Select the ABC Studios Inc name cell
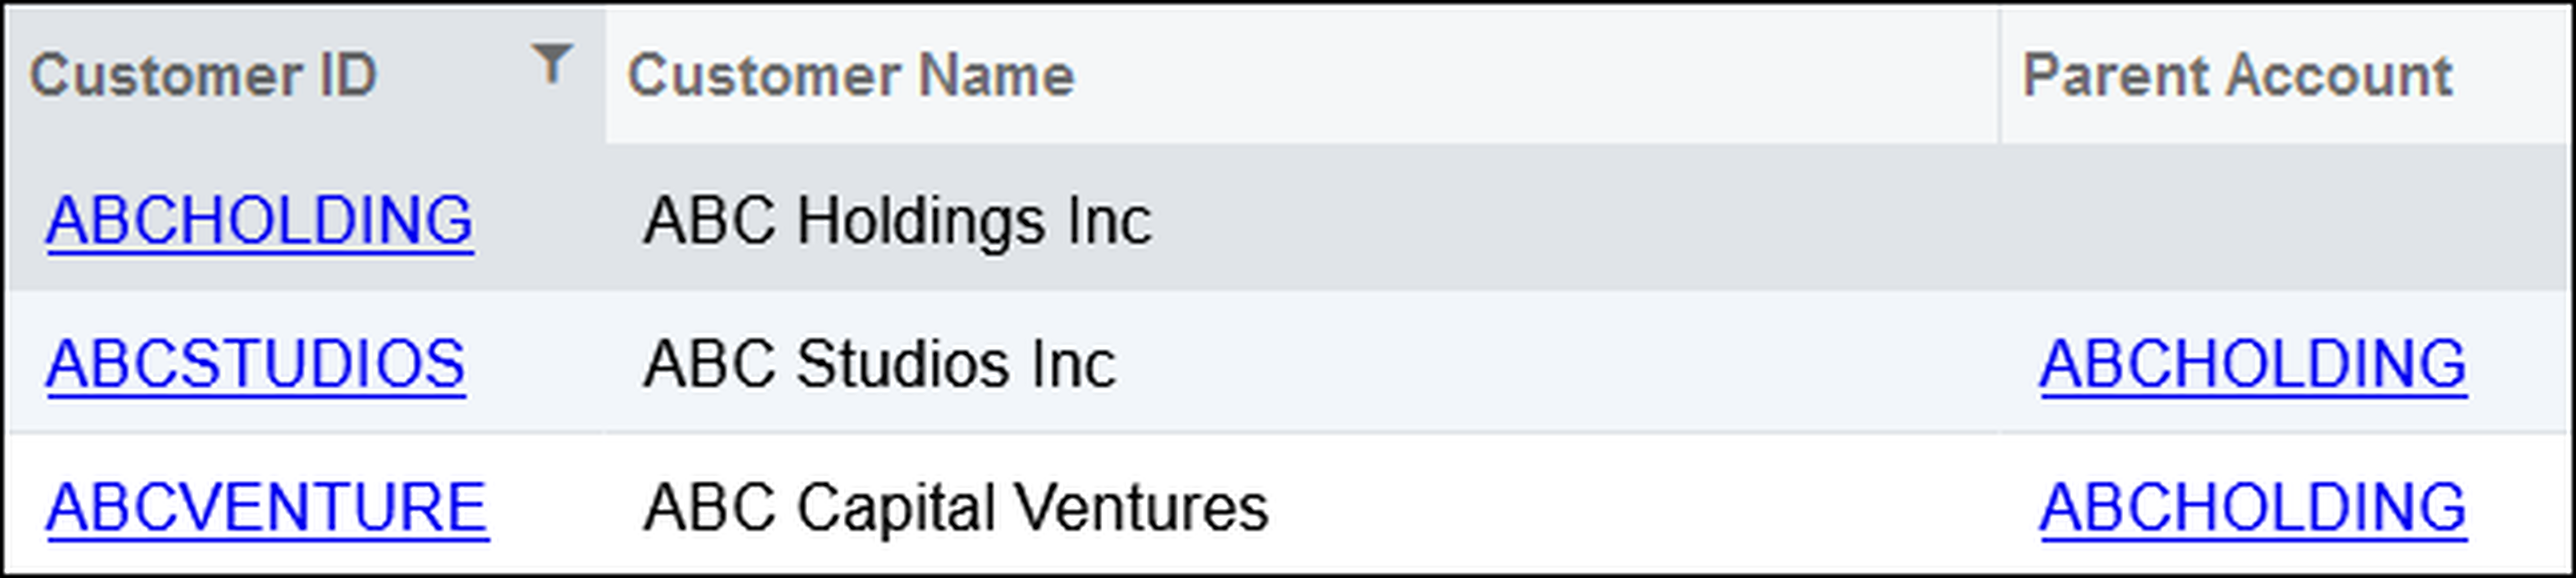The width and height of the screenshot is (2576, 578). (879, 364)
